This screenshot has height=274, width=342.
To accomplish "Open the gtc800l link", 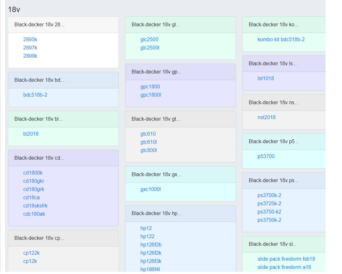I will click(x=149, y=150).
